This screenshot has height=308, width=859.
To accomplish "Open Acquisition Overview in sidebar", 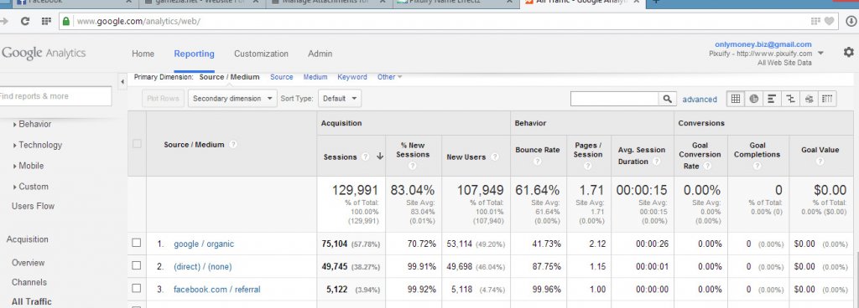I will tap(28, 263).
